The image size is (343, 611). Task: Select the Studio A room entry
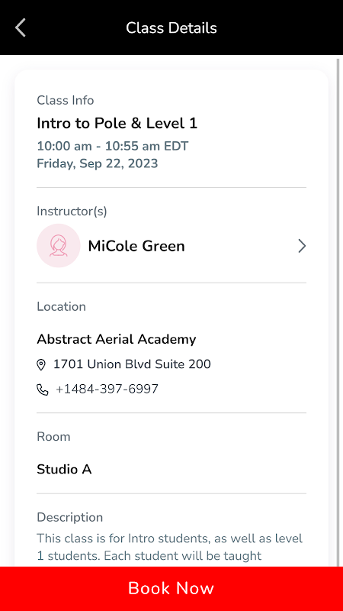coord(64,469)
